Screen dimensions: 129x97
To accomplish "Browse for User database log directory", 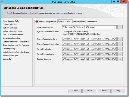I will pyautogui.click(x=120, y=44).
